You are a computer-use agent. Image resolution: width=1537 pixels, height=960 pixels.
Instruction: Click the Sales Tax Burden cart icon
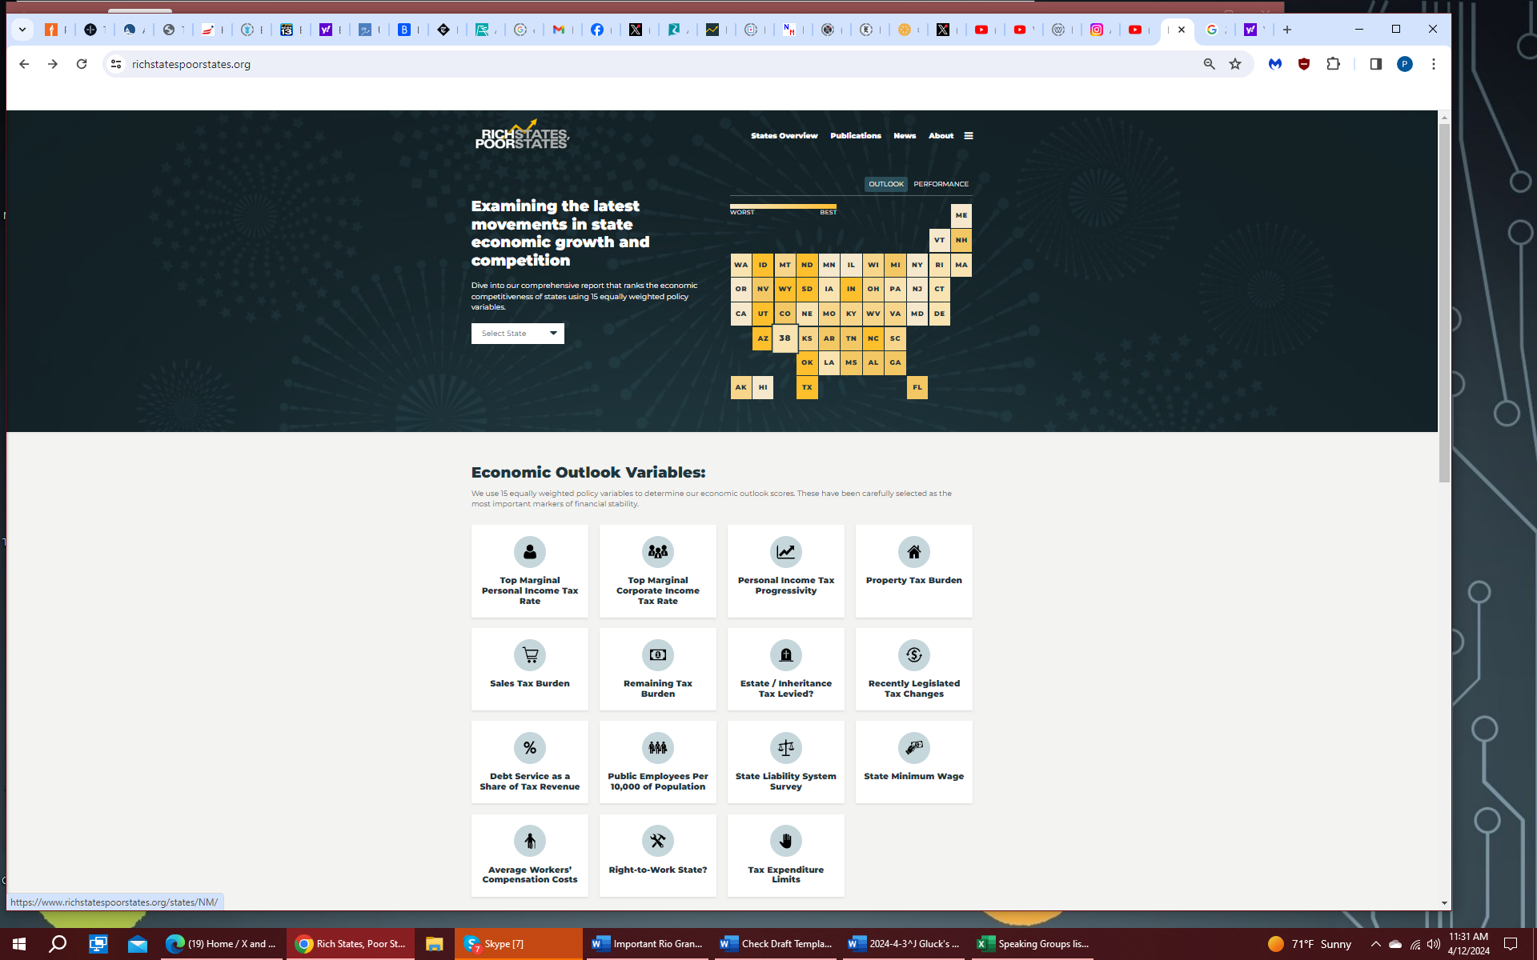[529, 655]
